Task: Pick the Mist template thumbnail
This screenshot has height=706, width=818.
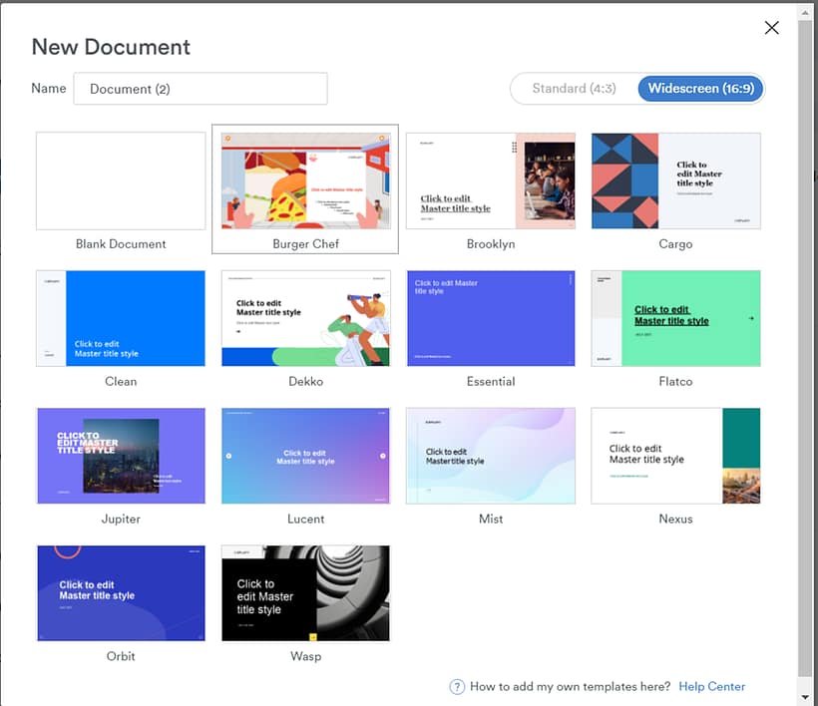Action: [491, 456]
